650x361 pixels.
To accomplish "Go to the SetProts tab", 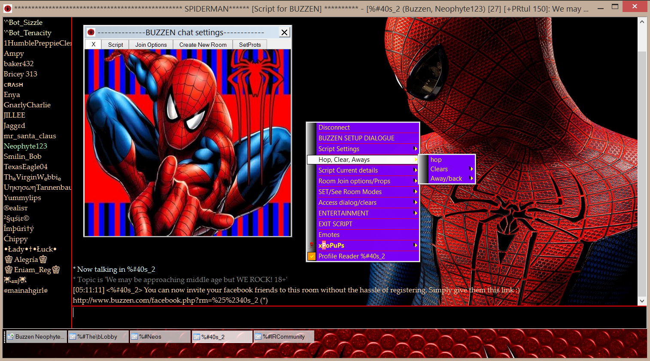I will click(250, 45).
